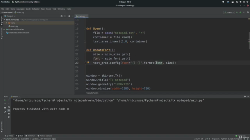Click the grey stop button in the top toolbar

tap(244, 12)
